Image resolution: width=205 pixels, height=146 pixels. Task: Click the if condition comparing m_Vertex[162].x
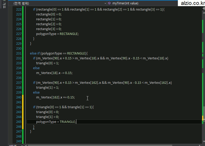[x=102, y=83]
